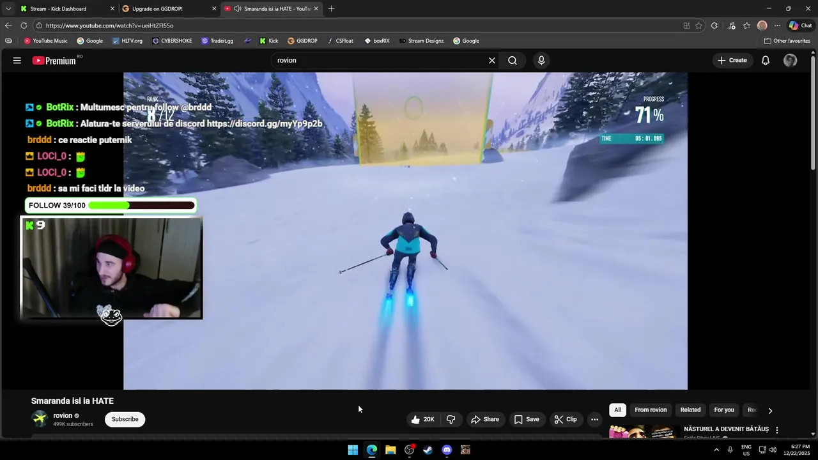
Task: Show hidden tray icons chevron
Action: (716, 450)
